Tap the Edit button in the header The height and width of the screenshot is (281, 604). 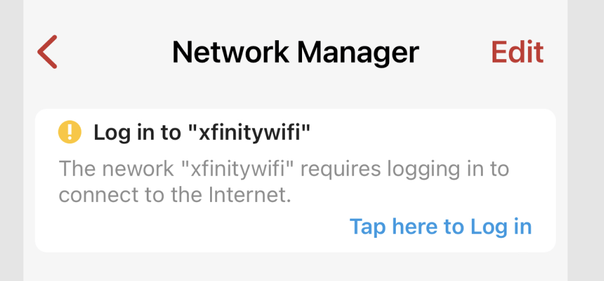[x=518, y=52]
